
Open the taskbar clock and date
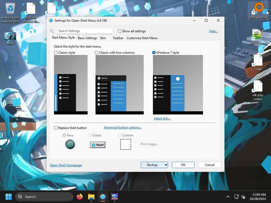click(x=258, y=197)
